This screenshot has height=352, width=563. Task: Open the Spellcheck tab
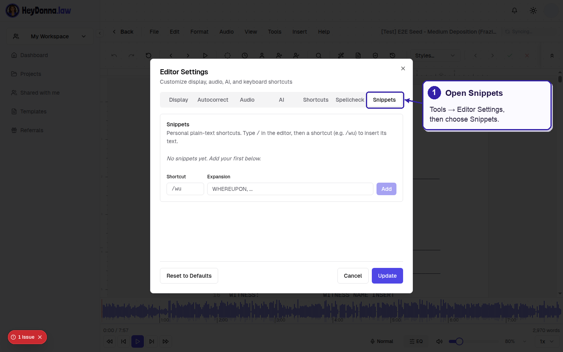(x=350, y=100)
